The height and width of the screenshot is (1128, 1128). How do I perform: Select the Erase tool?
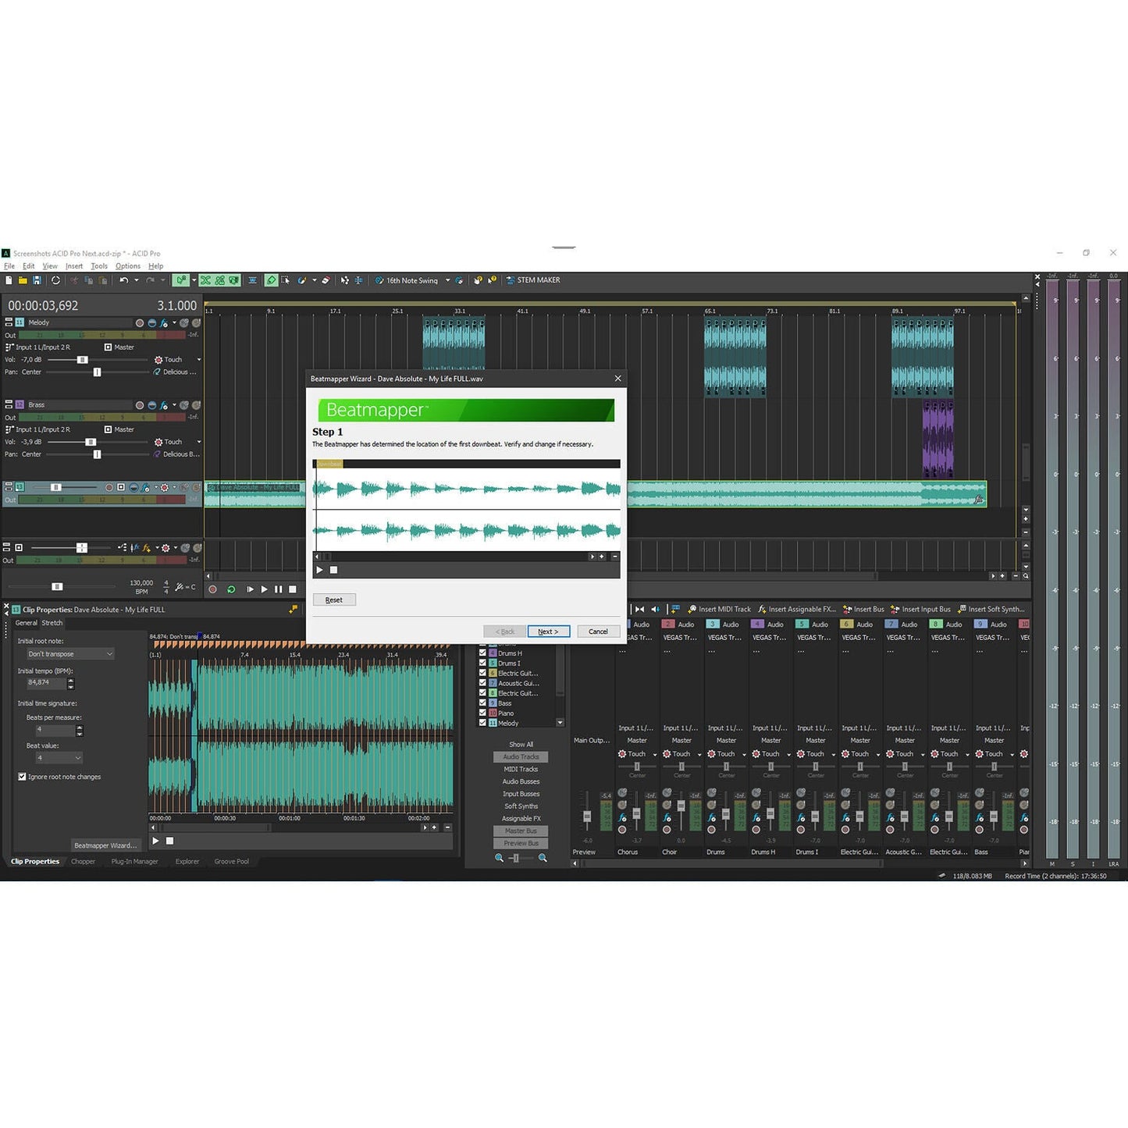tap(327, 280)
